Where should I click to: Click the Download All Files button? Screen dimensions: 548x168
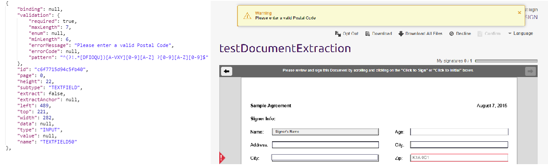(x=420, y=34)
